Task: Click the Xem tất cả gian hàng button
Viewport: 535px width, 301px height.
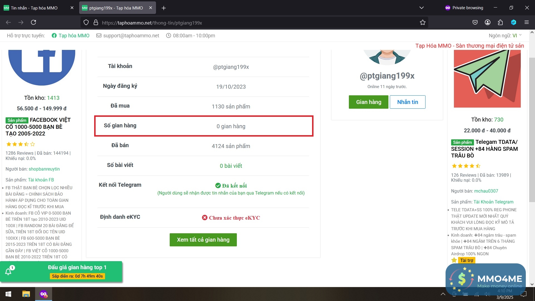Action: [x=203, y=239]
